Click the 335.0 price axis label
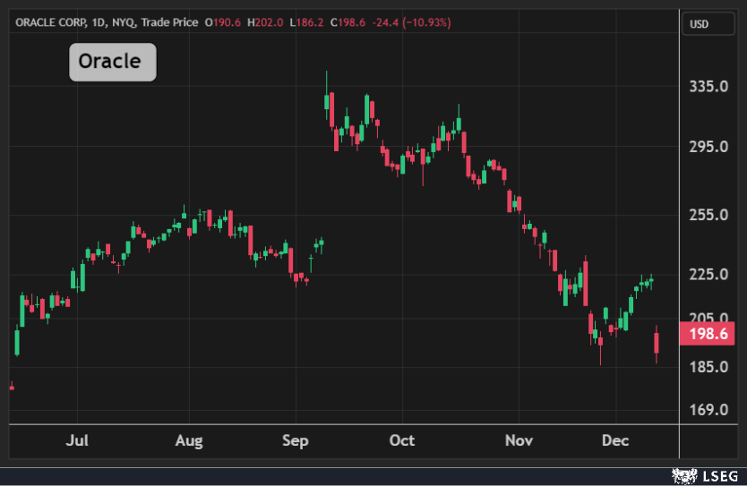Image resolution: width=747 pixels, height=486 pixels. 706,87
